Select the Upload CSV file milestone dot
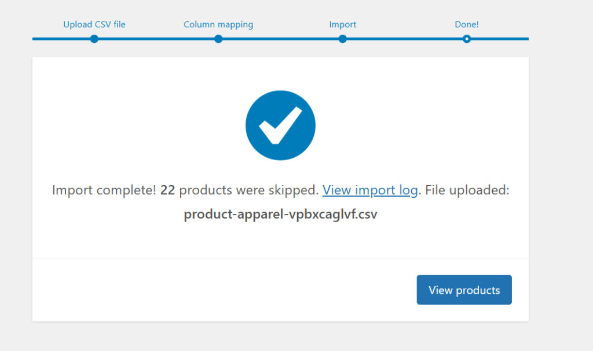593x351 pixels. tap(94, 39)
